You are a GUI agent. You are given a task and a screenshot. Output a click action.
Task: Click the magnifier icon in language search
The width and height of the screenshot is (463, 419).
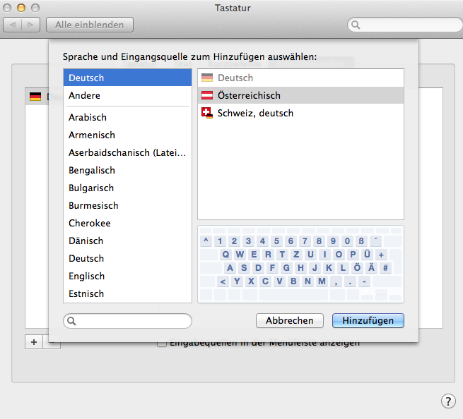71,321
